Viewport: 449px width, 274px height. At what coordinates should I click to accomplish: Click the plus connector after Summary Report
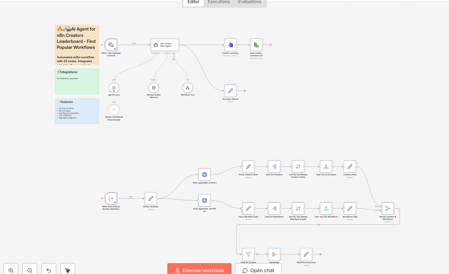tap(244, 90)
